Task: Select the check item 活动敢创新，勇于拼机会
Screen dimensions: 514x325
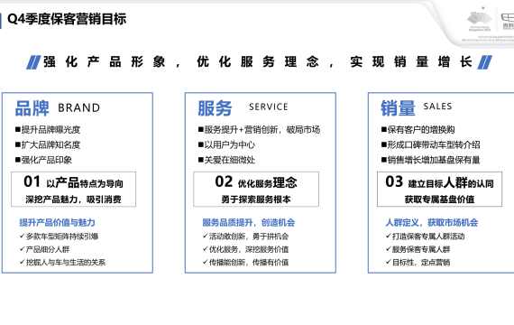Action: coord(246,237)
